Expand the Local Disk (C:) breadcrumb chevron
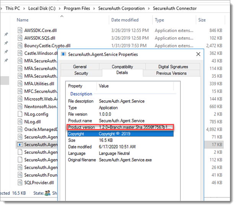The height and width of the screenshot is (207, 236). (x=60, y=8)
